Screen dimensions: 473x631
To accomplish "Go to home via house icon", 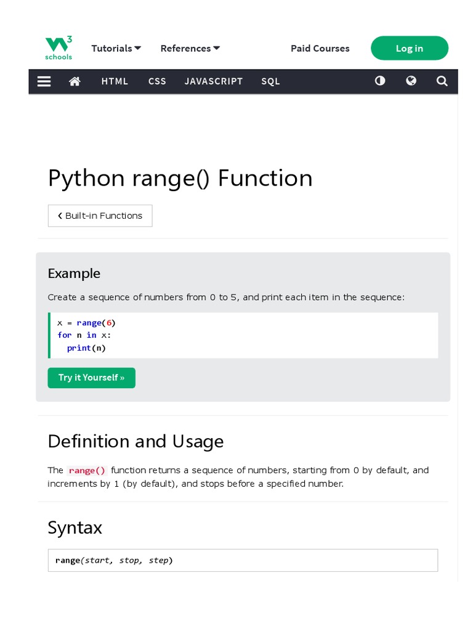I will 75,81.
